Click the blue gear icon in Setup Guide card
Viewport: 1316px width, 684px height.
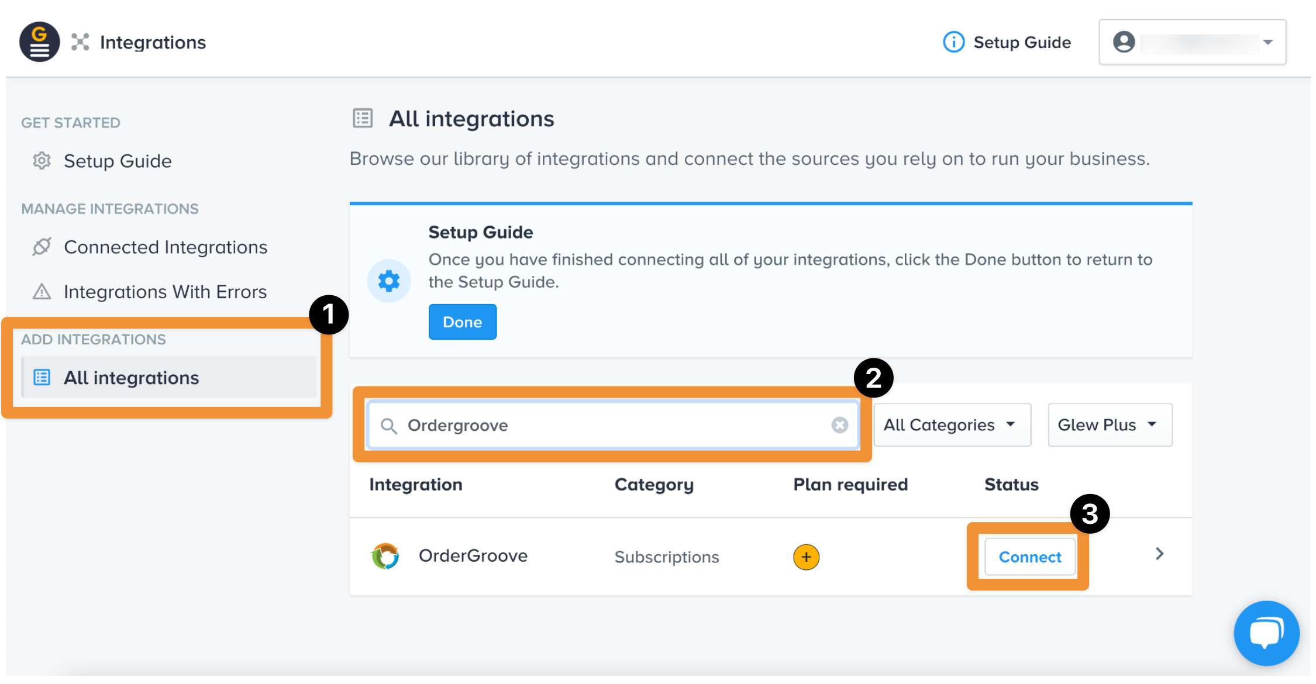[x=389, y=281]
